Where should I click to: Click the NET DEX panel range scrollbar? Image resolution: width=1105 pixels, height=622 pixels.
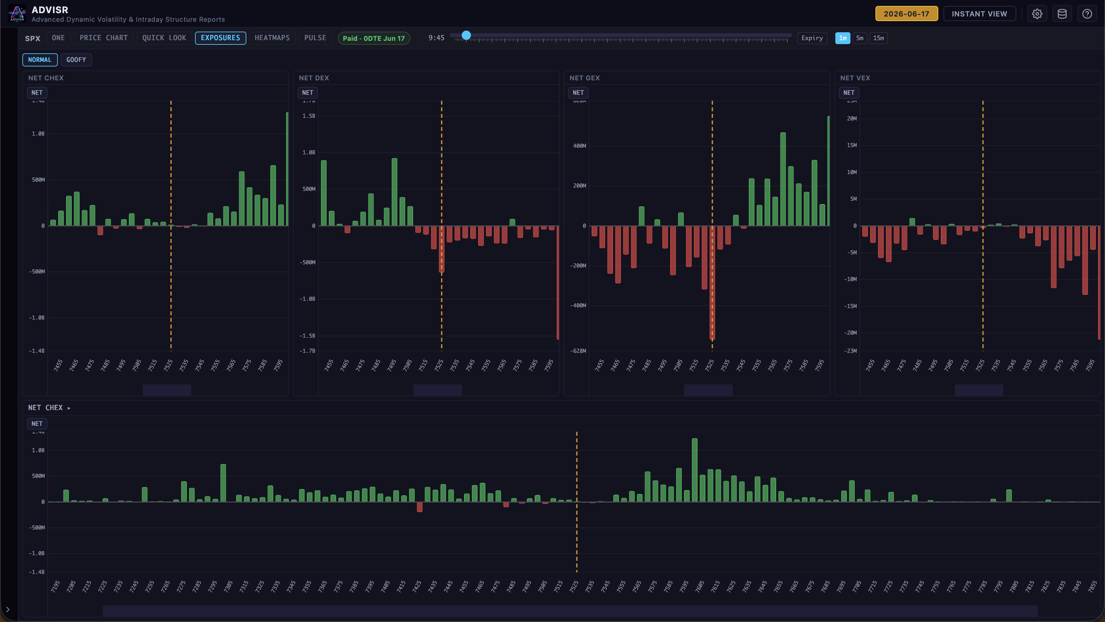[x=437, y=390]
